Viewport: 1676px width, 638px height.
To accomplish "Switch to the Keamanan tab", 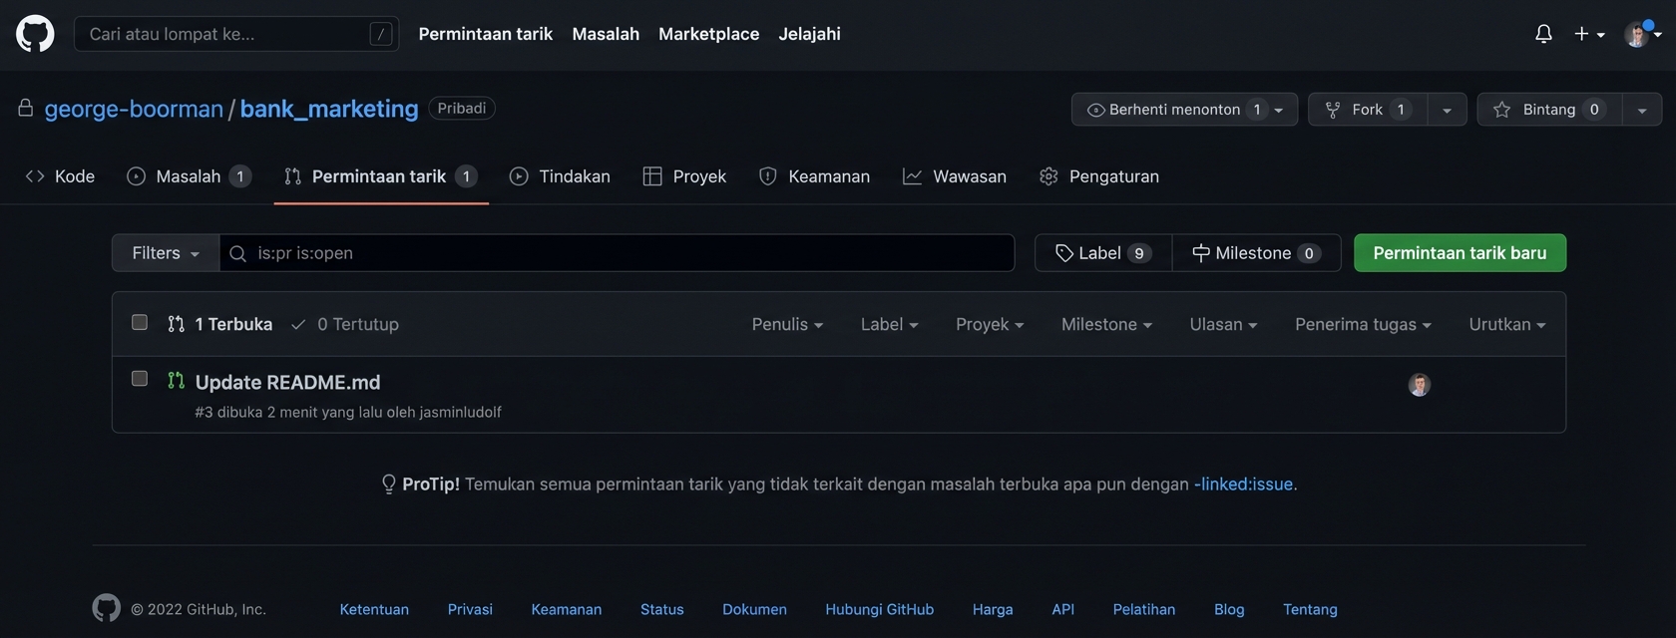I will (814, 176).
